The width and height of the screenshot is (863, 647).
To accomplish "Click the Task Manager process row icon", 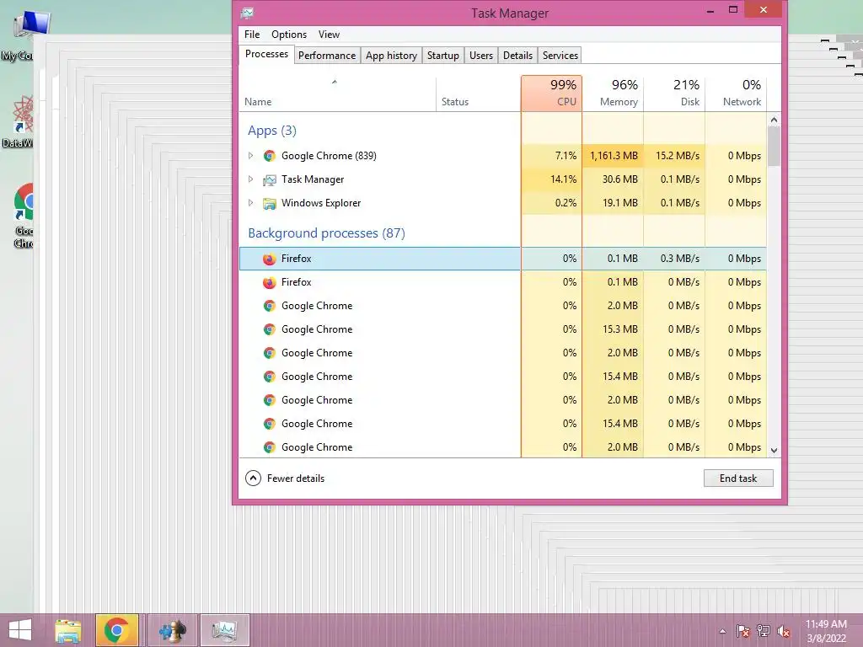I will click(x=269, y=180).
